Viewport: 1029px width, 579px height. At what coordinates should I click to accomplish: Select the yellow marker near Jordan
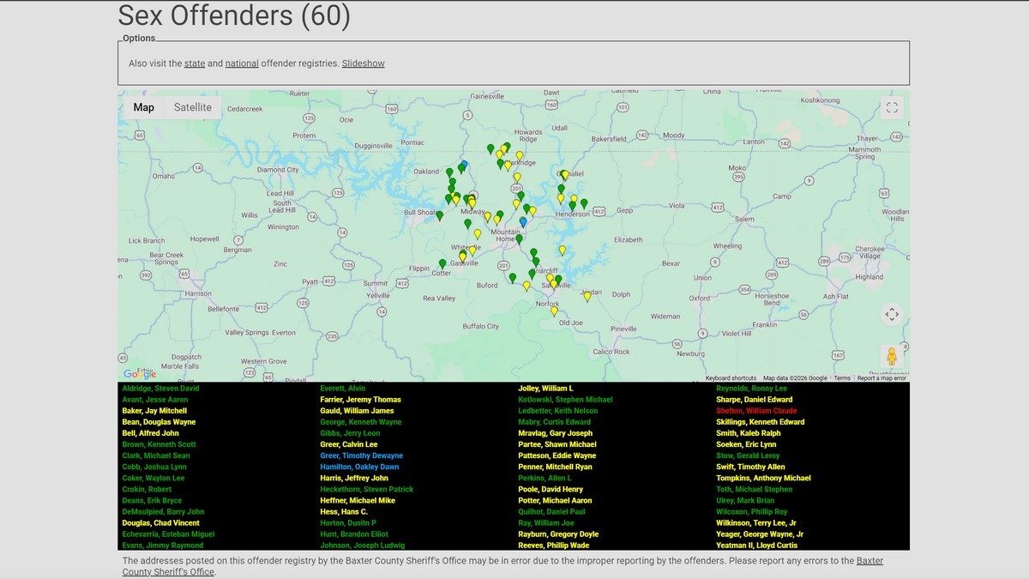coord(587,297)
